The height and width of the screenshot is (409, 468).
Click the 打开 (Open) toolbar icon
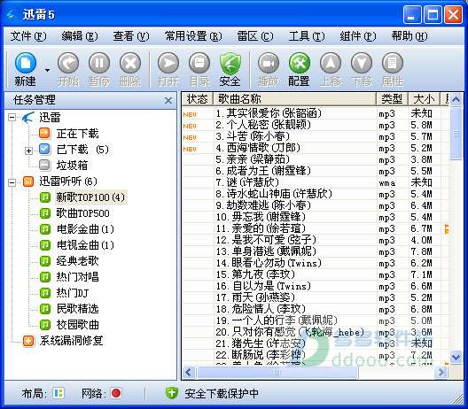[x=168, y=63]
